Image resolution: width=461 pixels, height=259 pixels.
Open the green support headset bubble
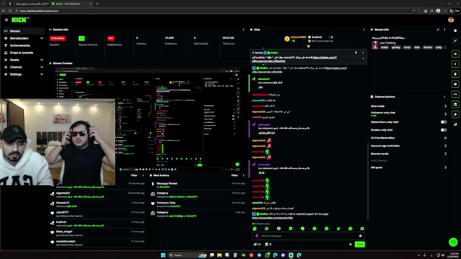[453, 242]
